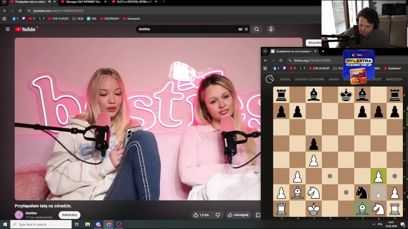Go back in the YouTube browser window
The width and height of the screenshot is (408, 229).
coord(4,11)
